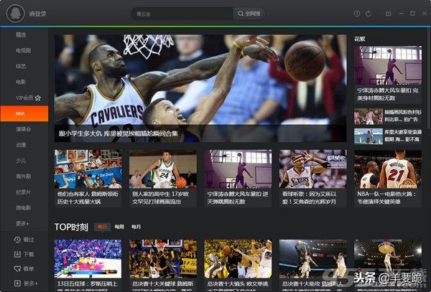Click the 看单 heart icon
The width and height of the screenshot is (431, 292).
coord(17,268)
